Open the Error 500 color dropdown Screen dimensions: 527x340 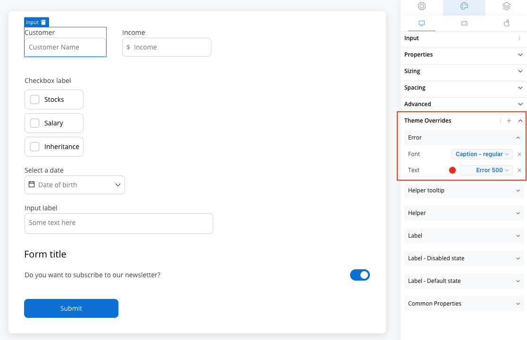pos(486,170)
